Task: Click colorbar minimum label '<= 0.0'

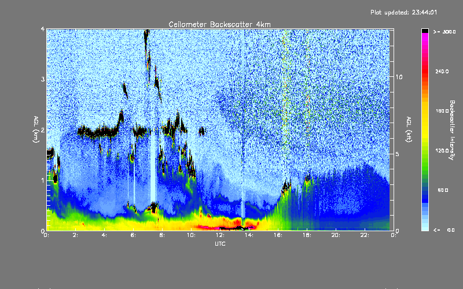Action: click(x=444, y=229)
